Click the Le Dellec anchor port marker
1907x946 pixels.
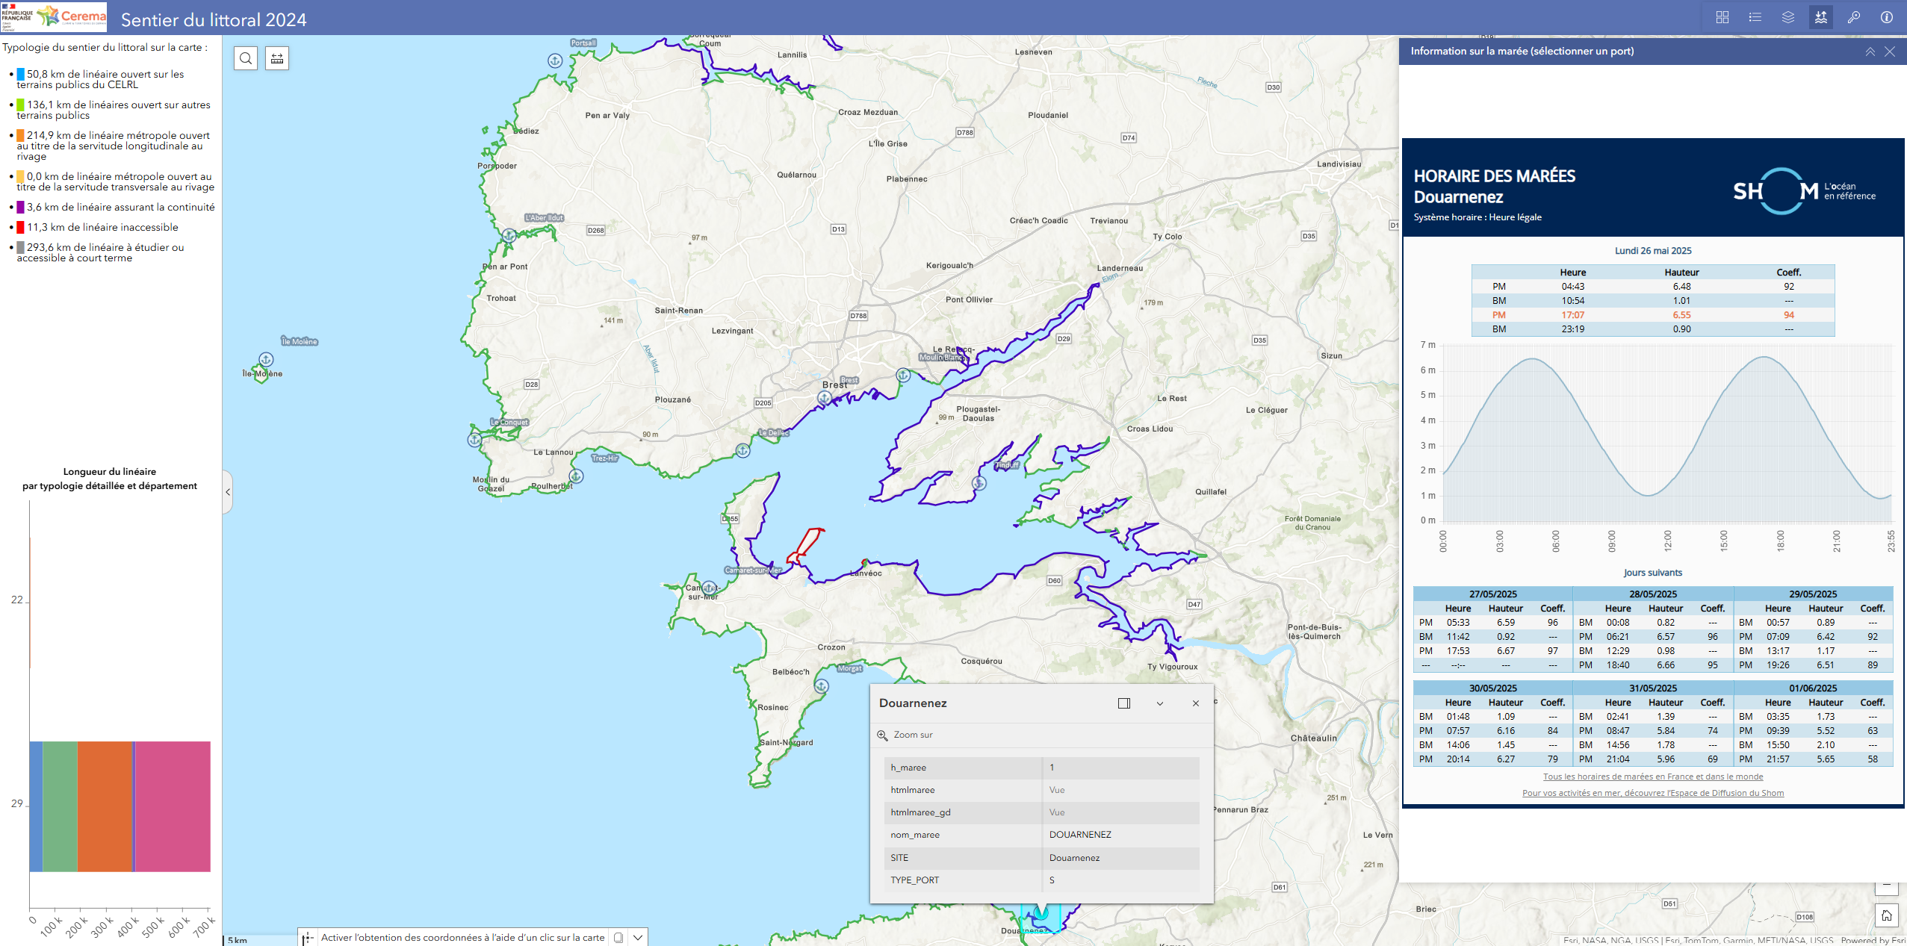(742, 451)
